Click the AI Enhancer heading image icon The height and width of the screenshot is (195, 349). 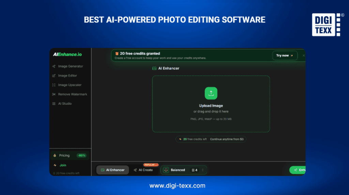point(154,68)
